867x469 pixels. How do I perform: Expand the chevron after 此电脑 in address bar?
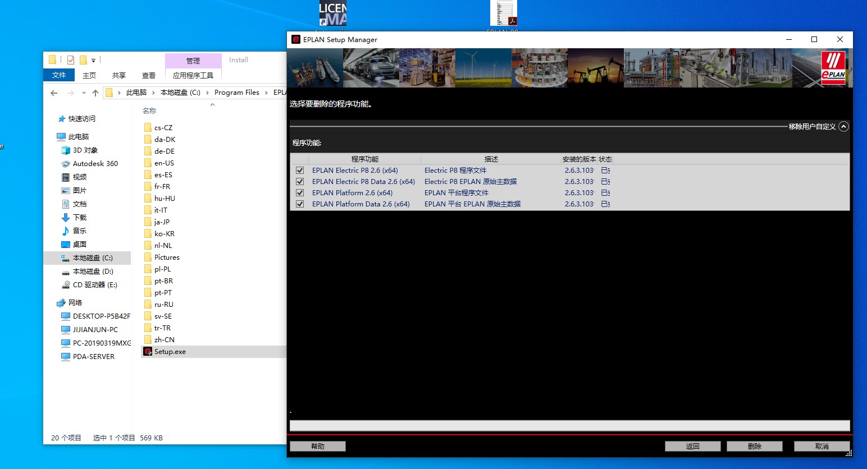pos(153,93)
